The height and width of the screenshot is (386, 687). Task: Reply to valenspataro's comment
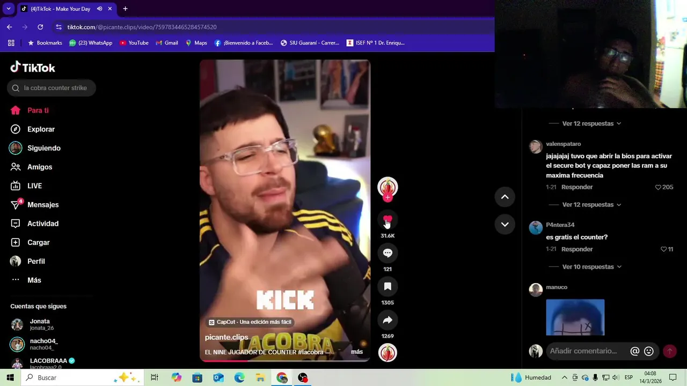(x=577, y=187)
